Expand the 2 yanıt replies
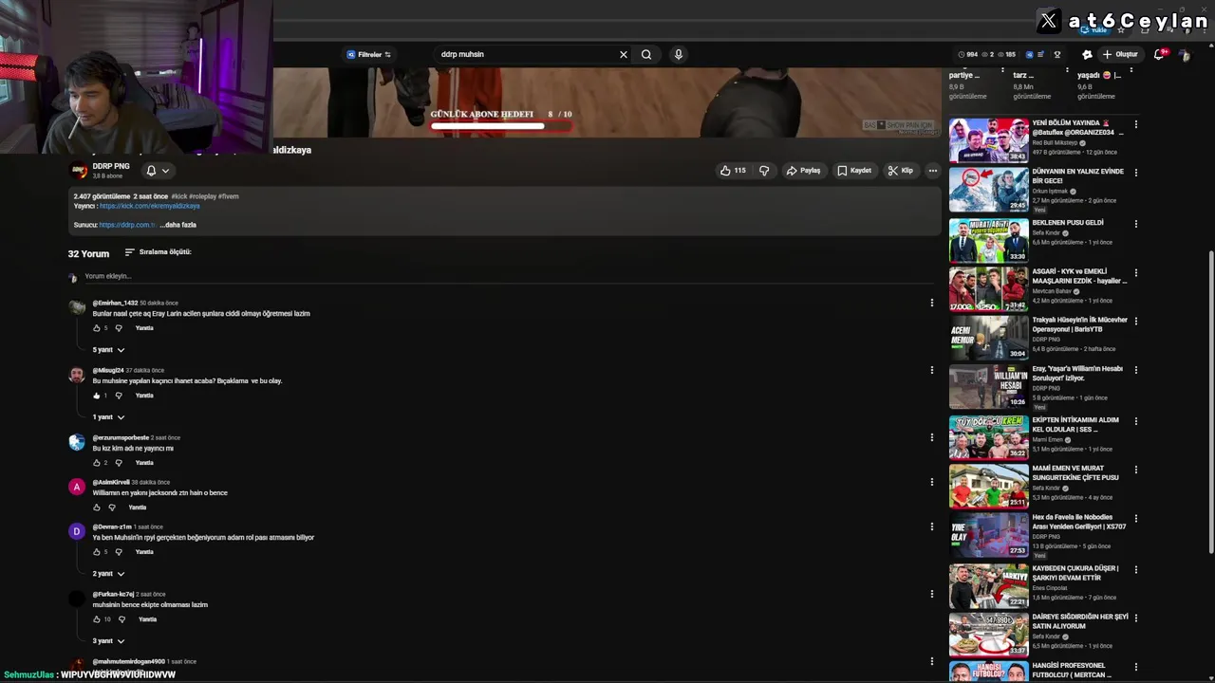 coord(108,574)
